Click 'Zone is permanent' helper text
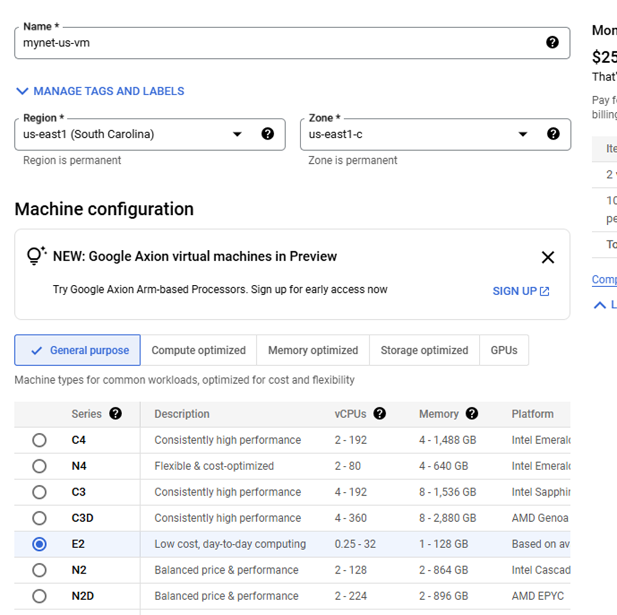 click(x=353, y=160)
